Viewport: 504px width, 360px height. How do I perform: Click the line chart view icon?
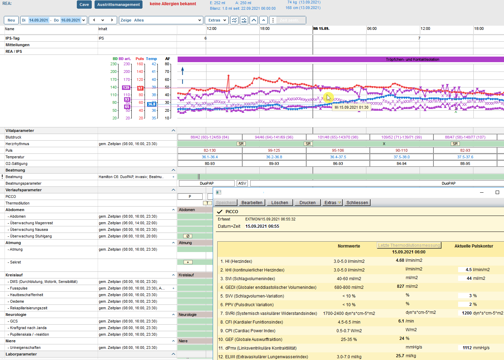234,20
